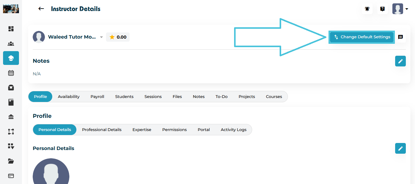Click the Change Default Settings button

pyautogui.click(x=362, y=37)
